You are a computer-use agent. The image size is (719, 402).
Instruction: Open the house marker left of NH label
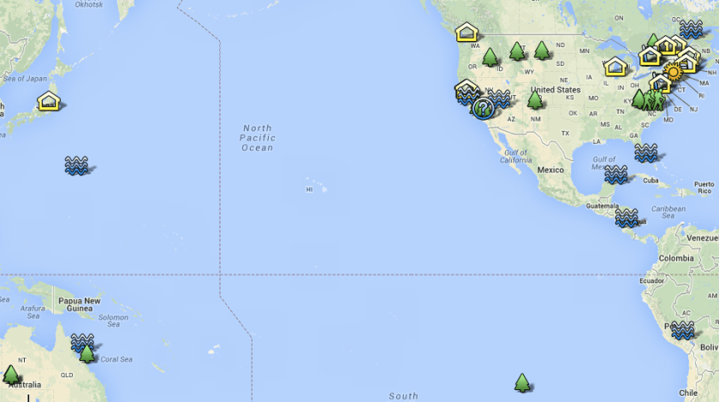[686, 62]
